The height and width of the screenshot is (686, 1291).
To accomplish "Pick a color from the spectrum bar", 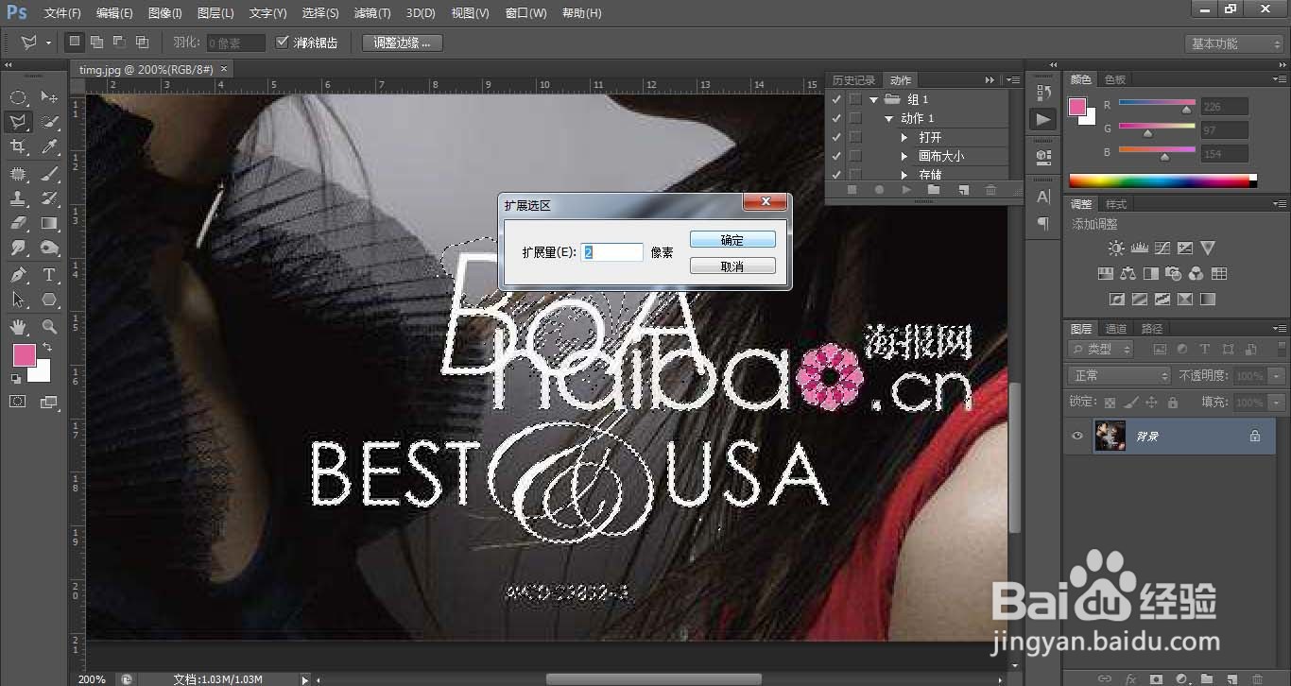I will pyautogui.click(x=1162, y=180).
